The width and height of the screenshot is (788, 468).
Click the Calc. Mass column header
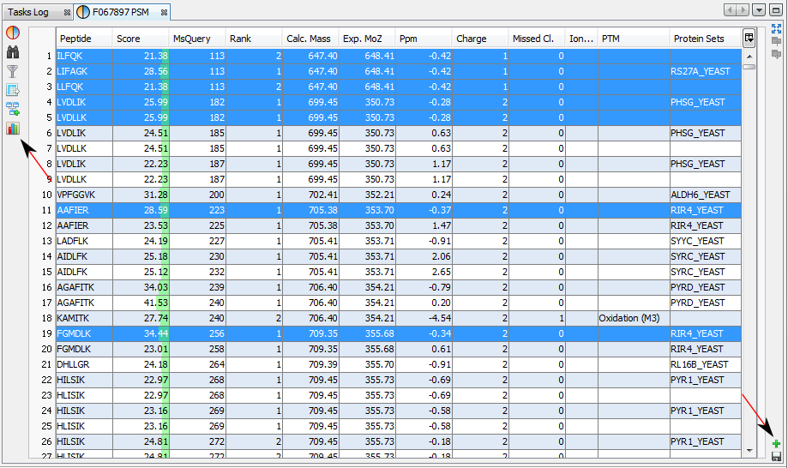[310, 39]
